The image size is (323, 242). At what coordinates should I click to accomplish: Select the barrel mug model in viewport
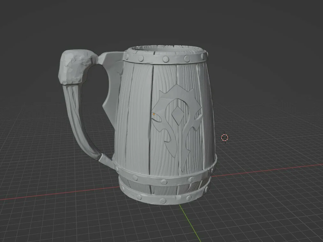(x=137, y=125)
